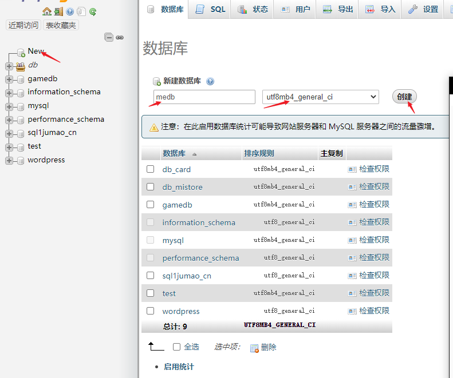Image resolution: width=453 pixels, height=378 pixels.
Task: Tick the sql1jumao_cn row checkbox
Action: pos(150,275)
